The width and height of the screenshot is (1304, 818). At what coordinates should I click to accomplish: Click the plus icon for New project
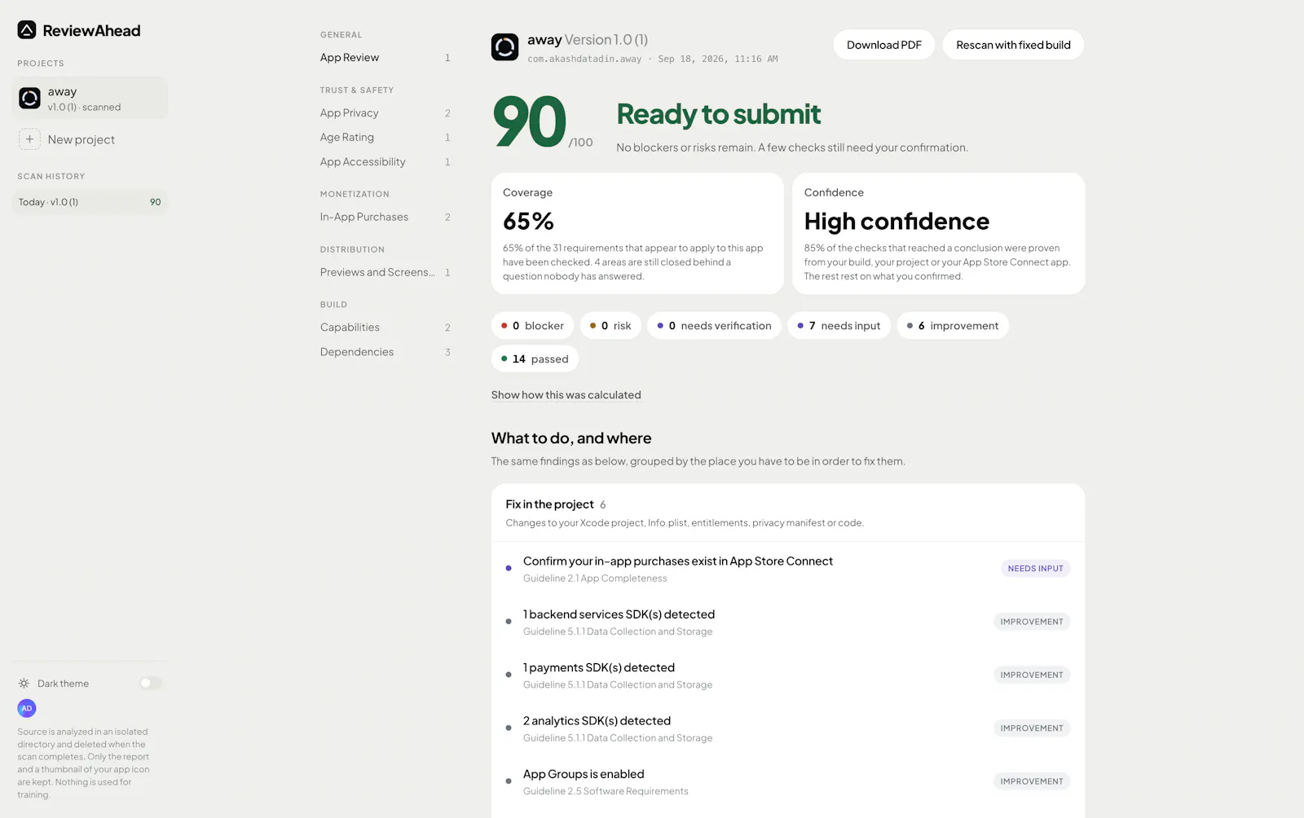coord(29,139)
